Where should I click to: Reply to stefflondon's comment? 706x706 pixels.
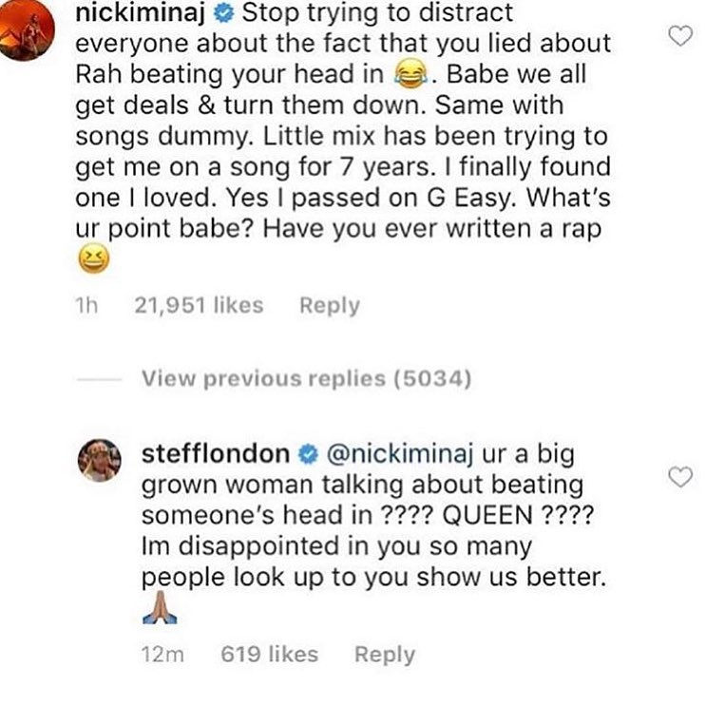click(384, 654)
